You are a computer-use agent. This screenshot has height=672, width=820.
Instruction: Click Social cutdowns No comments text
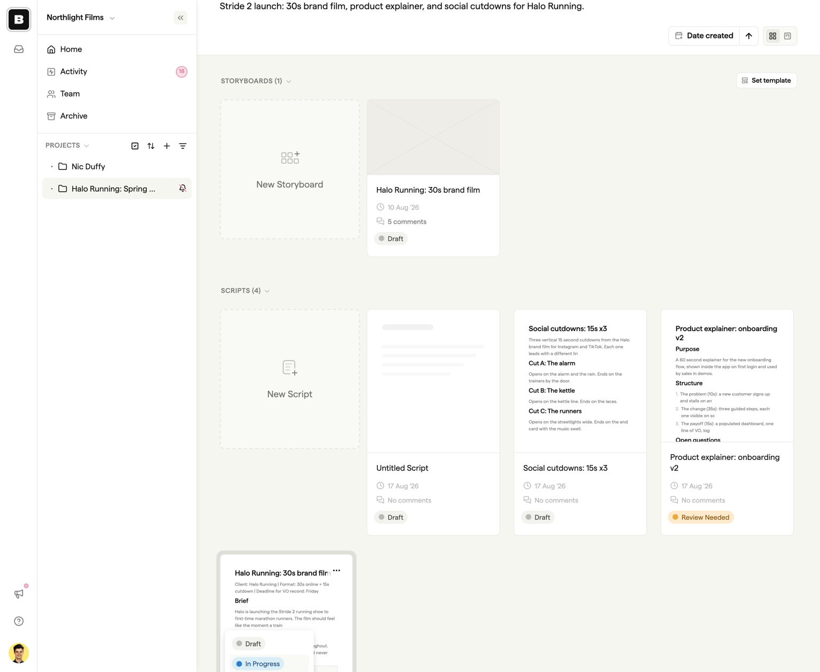[556, 501]
